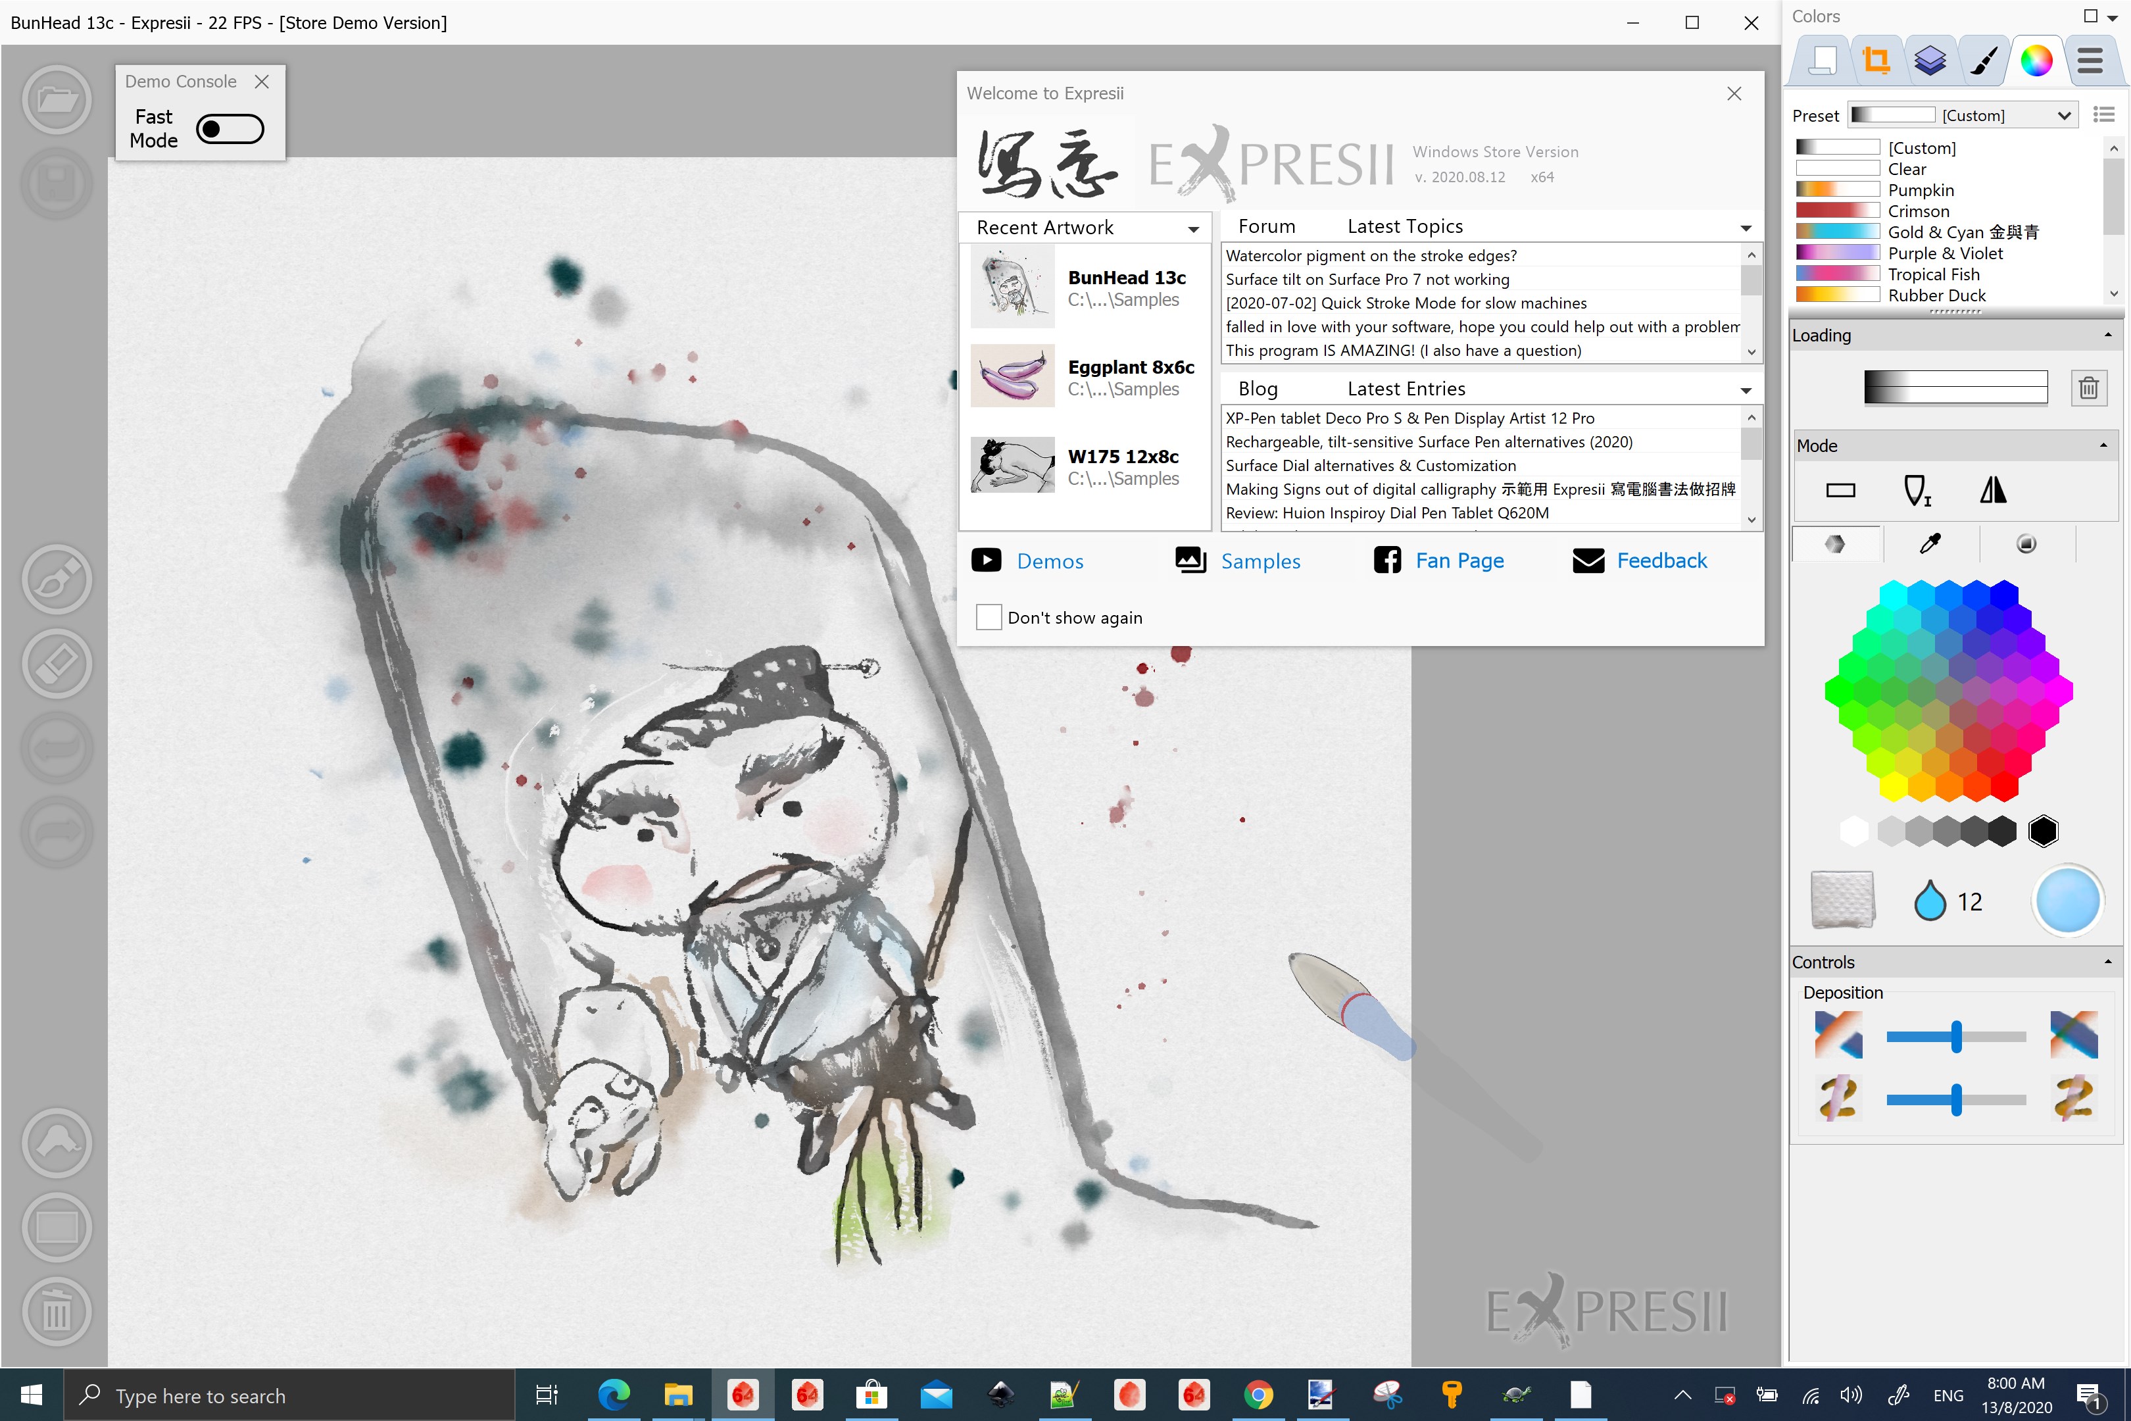Click the trash bin icon in left sidebar
This screenshot has width=2131, height=1421.
coord(57,1311)
